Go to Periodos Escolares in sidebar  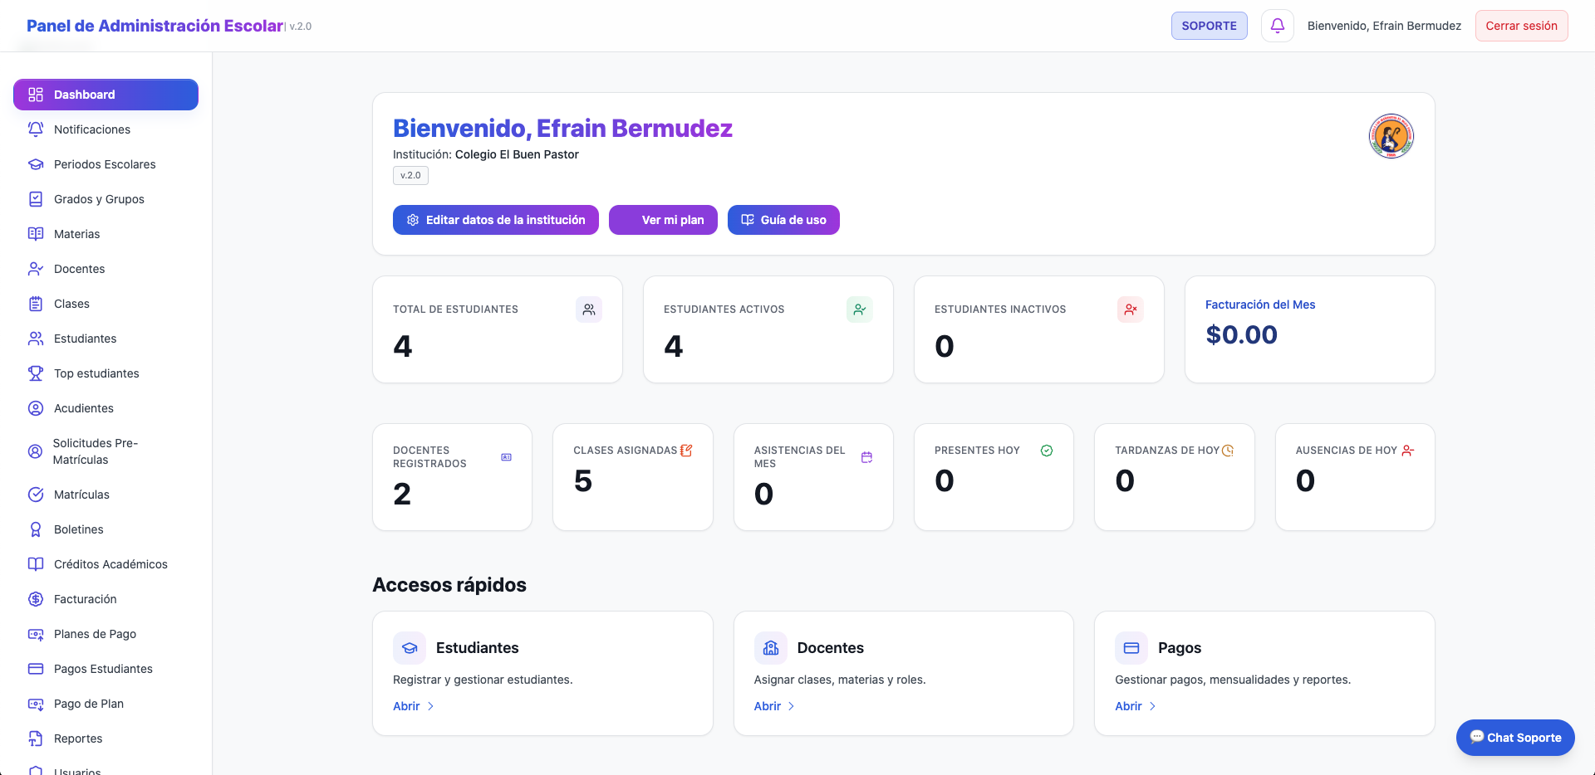point(105,164)
